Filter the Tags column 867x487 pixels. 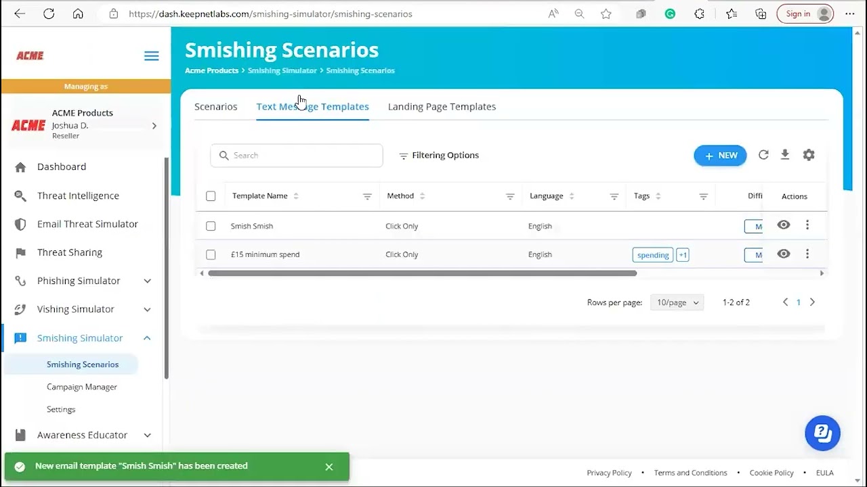click(x=703, y=196)
